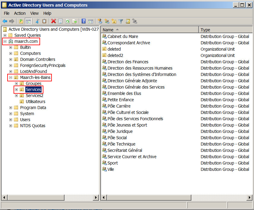
Task: Toggle the Show/Hide Console Tree button
Action: [x=28, y=21]
